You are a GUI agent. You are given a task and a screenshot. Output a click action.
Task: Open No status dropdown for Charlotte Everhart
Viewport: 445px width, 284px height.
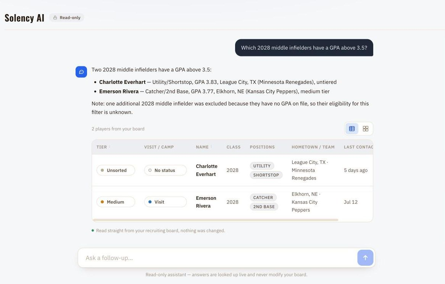pyautogui.click(x=166, y=170)
